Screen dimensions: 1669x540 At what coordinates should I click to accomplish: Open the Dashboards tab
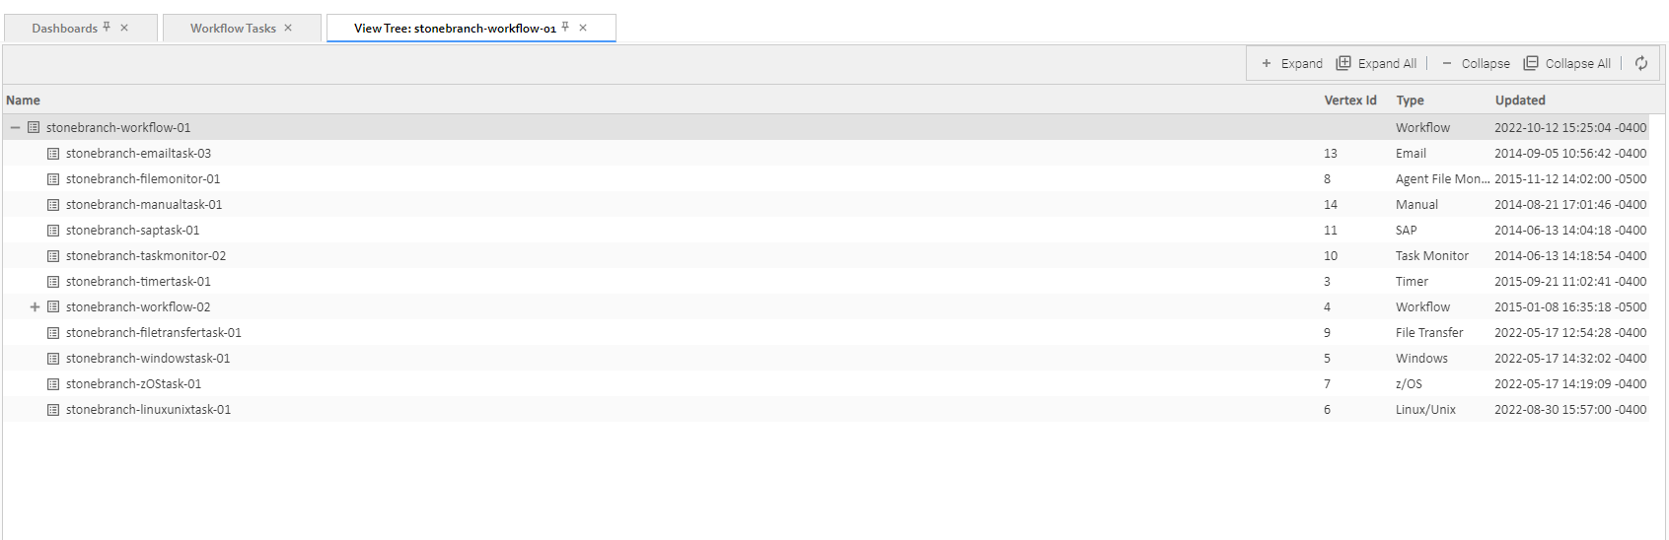pyautogui.click(x=64, y=28)
